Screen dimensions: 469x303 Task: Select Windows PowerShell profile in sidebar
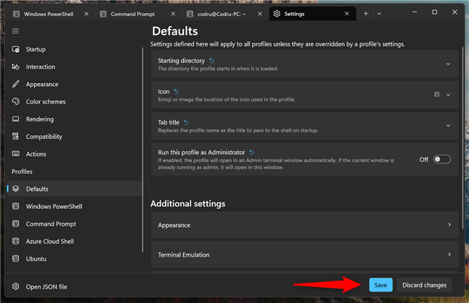[x=74, y=206]
